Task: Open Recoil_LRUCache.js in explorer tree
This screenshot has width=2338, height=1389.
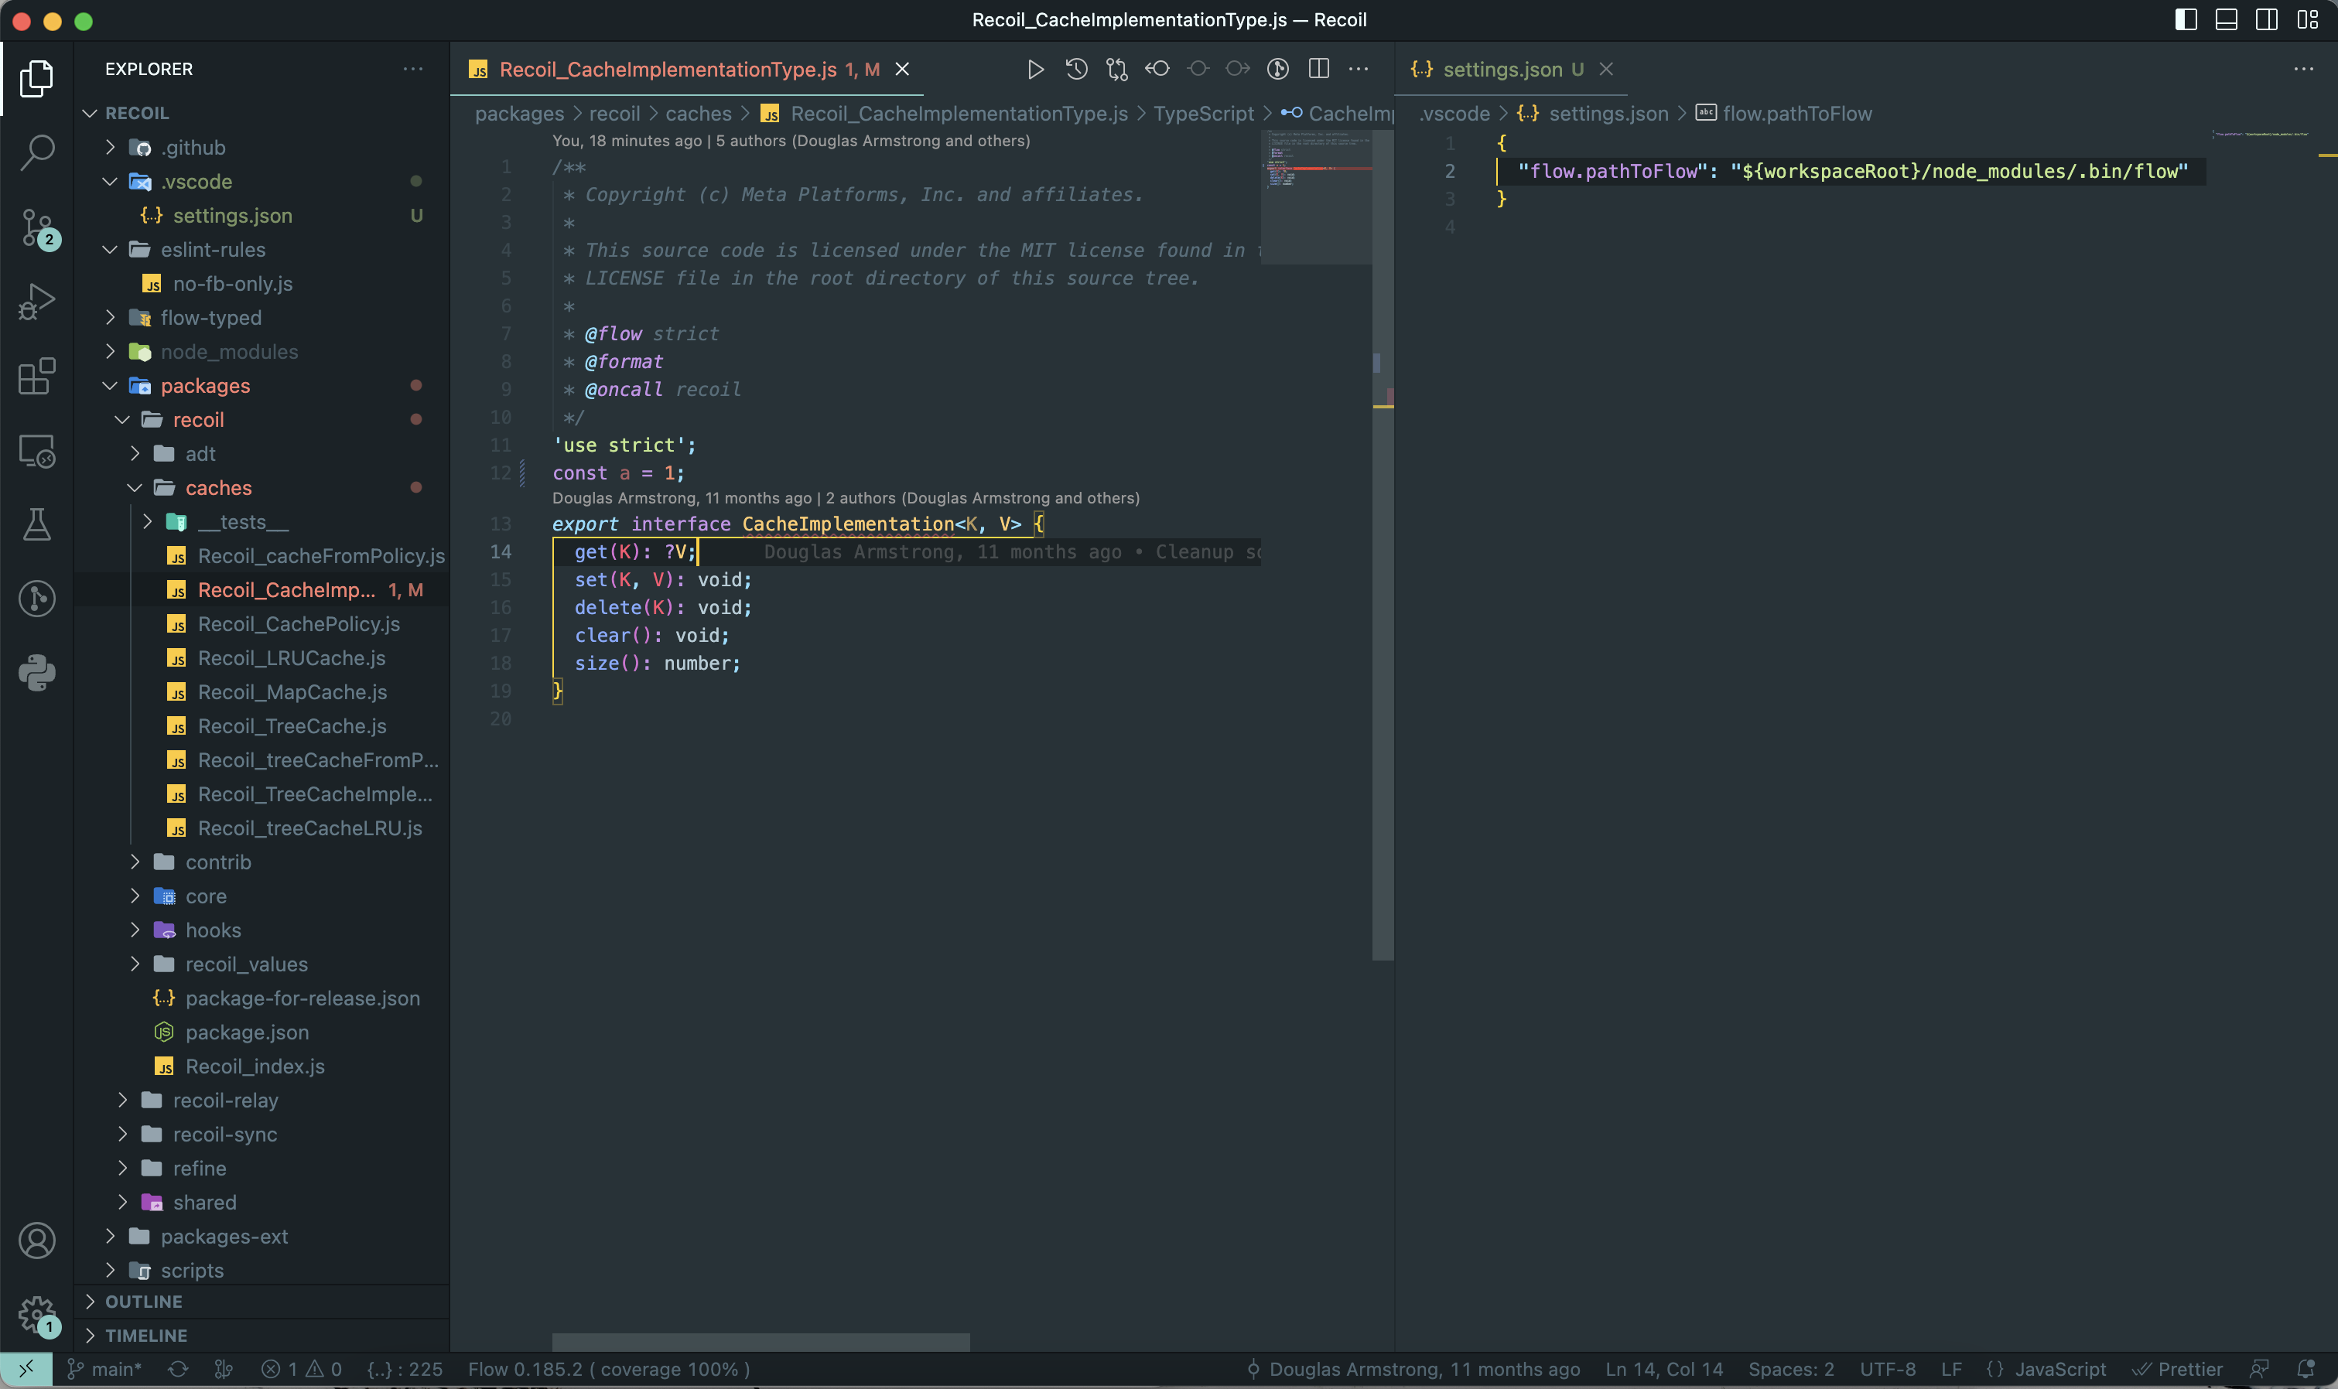Action: (x=291, y=658)
